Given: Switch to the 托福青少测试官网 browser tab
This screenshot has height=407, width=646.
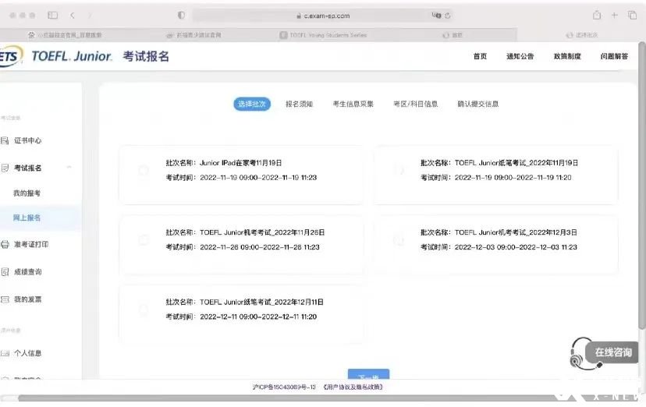Looking at the screenshot, I should (193, 35).
